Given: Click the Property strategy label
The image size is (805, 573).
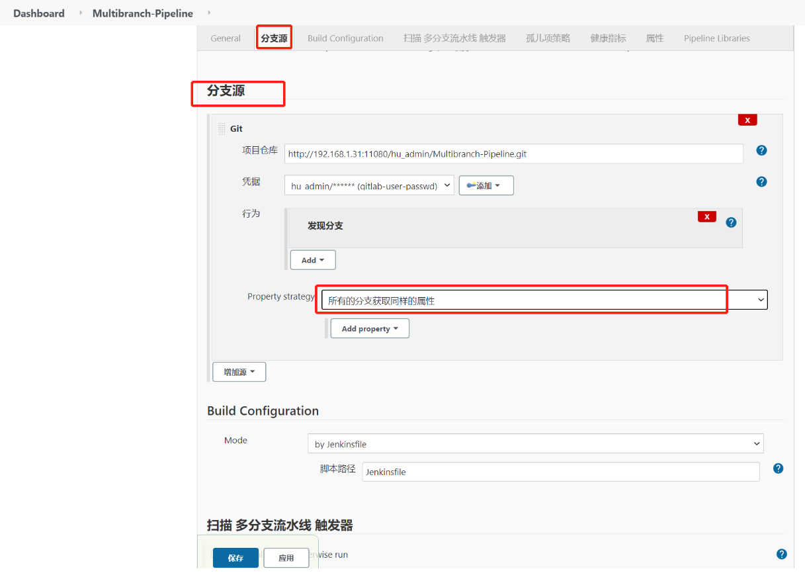Looking at the screenshot, I should pos(281,296).
